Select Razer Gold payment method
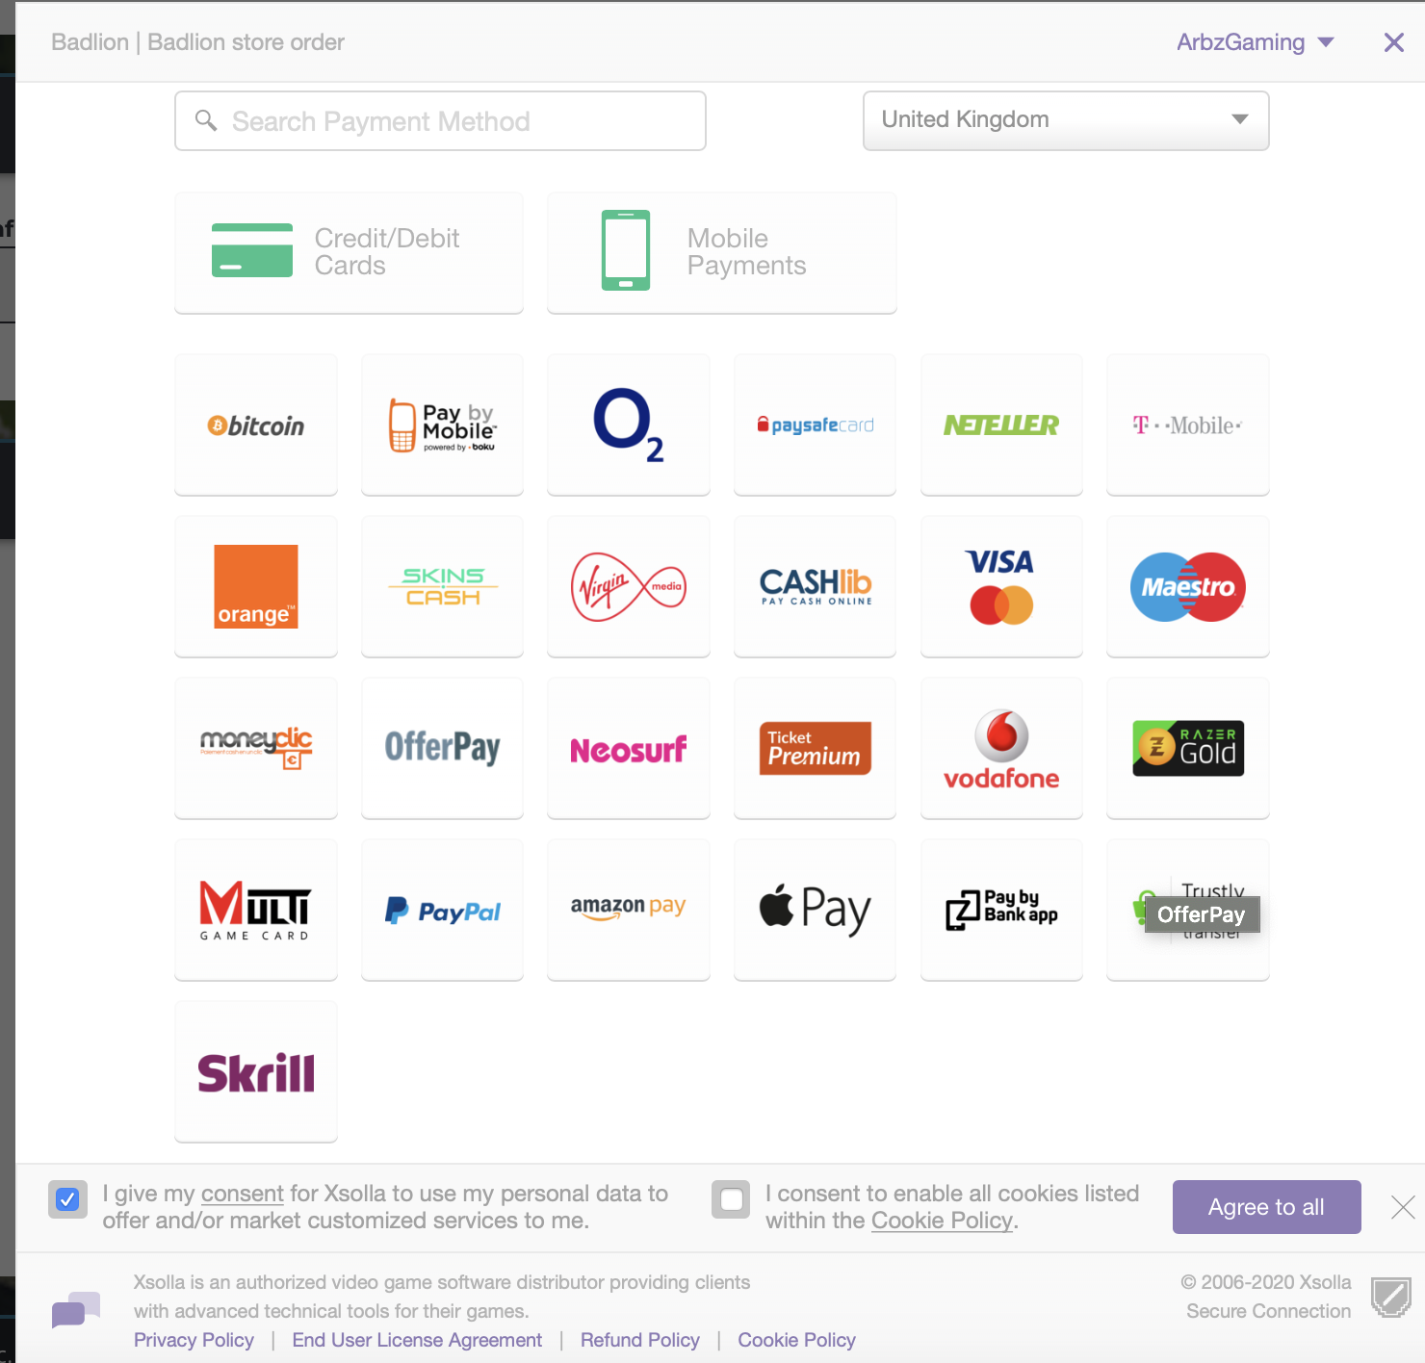The height and width of the screenshot is (1363, 1425). 1188,748
